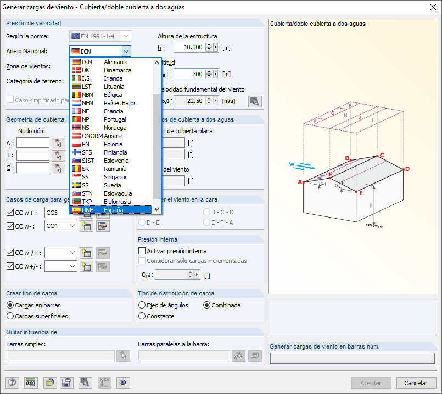Screen dimensions: 442x394
Task: Select UNE España from list
Action: (x=111, y=210)
